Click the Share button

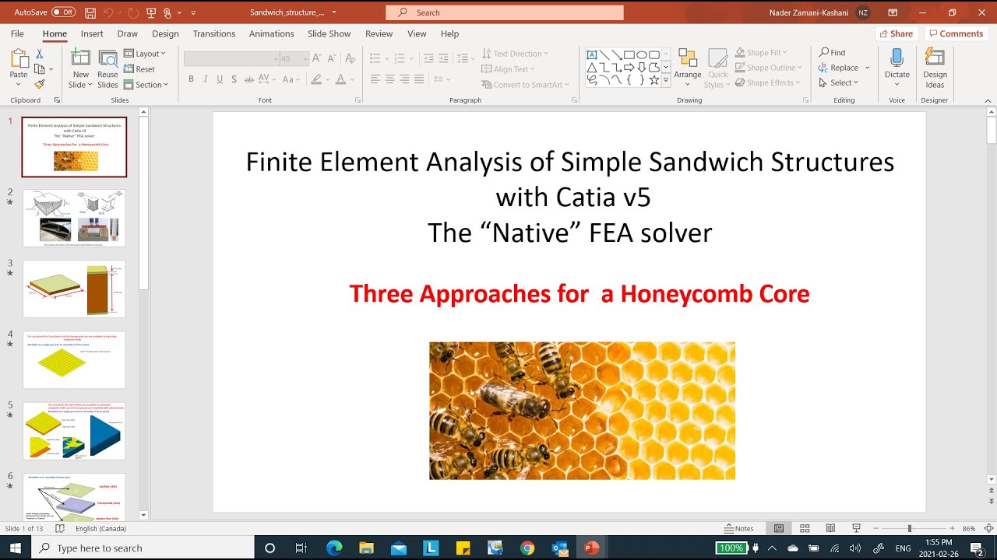coord(896,33)
